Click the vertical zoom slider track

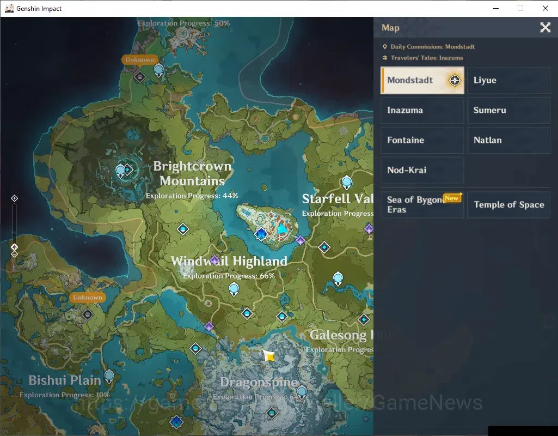pyautogui.click(x=14, y=226)
